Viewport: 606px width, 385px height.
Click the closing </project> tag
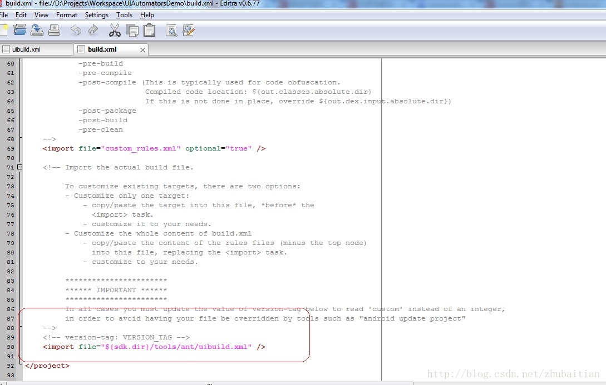(x=47, y=366)
